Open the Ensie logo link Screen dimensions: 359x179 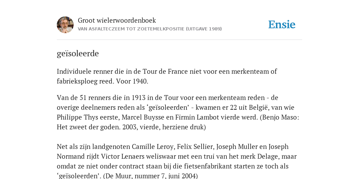282,24
